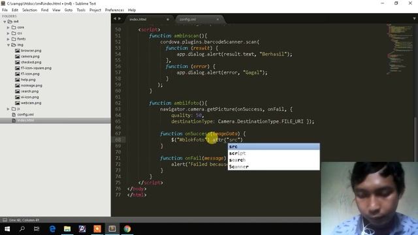
Task: Expand the core folder
Action: coord(8,27)
